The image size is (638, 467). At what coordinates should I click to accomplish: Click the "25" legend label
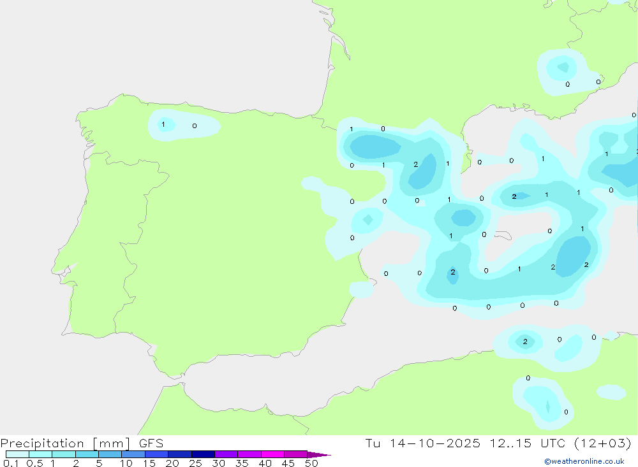point(195,463)
